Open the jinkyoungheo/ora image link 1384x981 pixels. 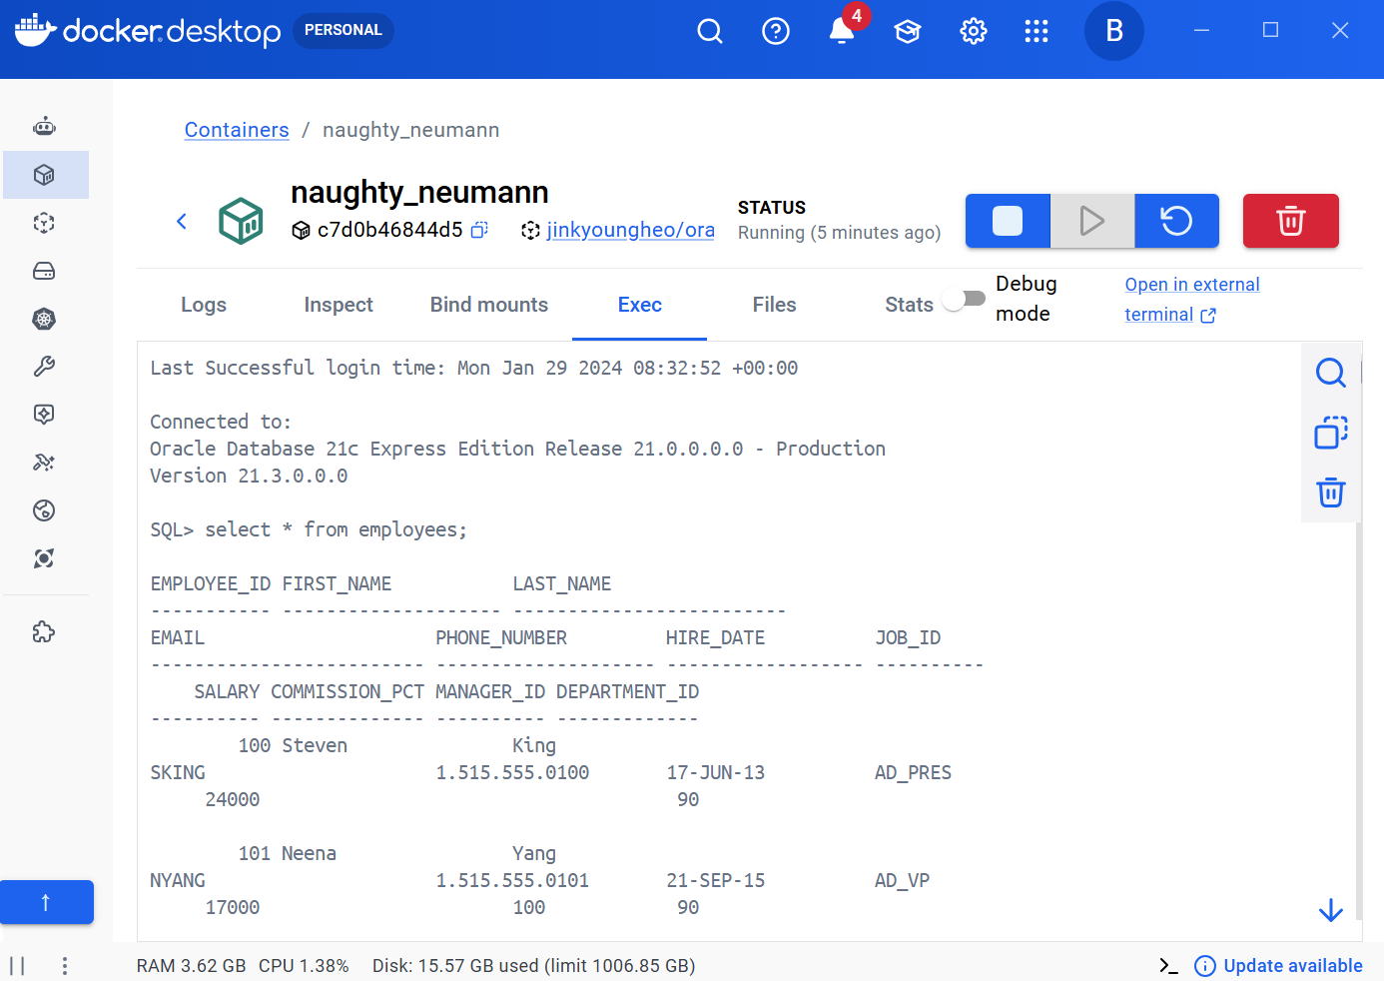[630, 230]
